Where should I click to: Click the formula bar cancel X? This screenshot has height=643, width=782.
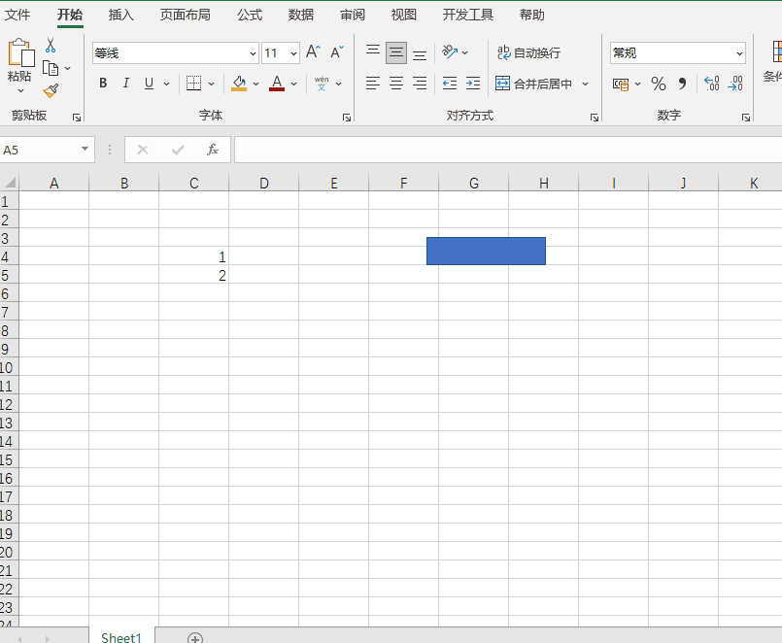[x=143, y=150]
